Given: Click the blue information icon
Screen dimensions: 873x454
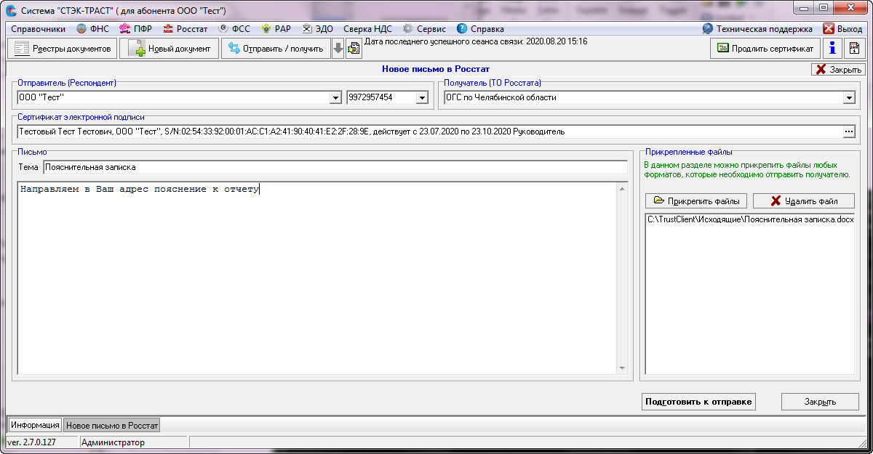Looking at the screenshot, I should click(832, 48).
